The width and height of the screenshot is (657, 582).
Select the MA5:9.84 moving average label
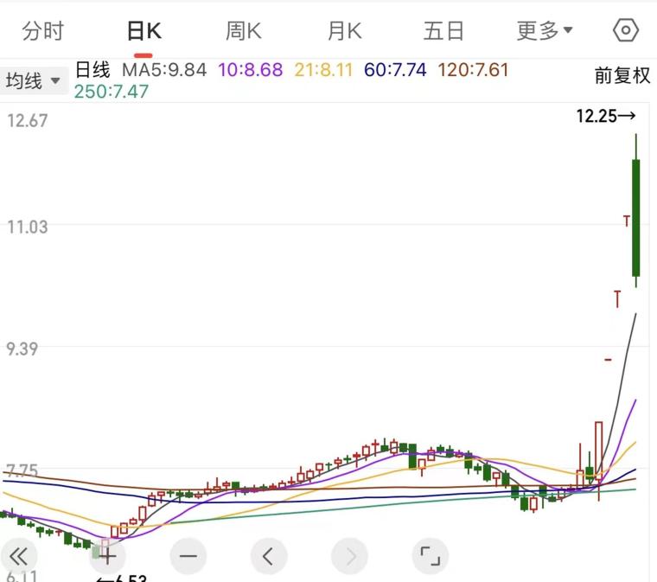164,70
